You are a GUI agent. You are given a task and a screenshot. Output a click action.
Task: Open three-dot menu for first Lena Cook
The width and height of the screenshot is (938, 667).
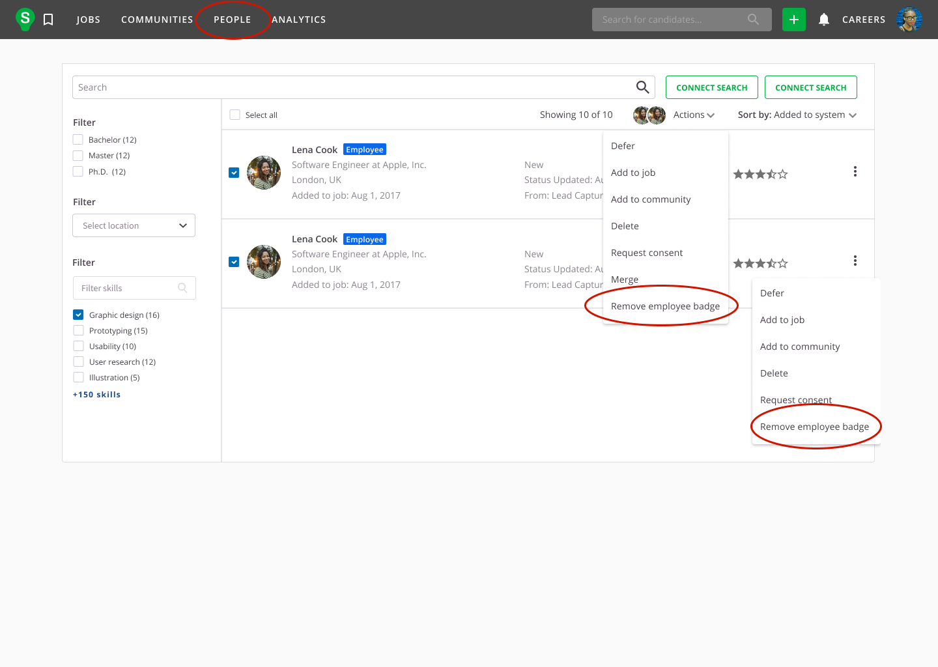click(x=855, y=171)
